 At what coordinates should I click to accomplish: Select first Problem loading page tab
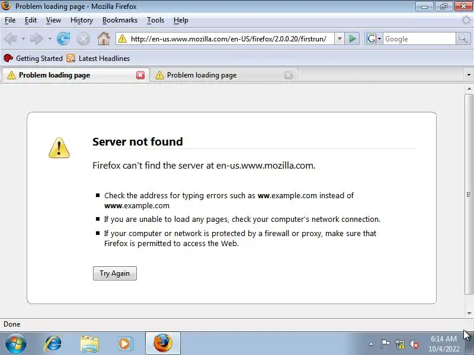click(x=75, y=75)
